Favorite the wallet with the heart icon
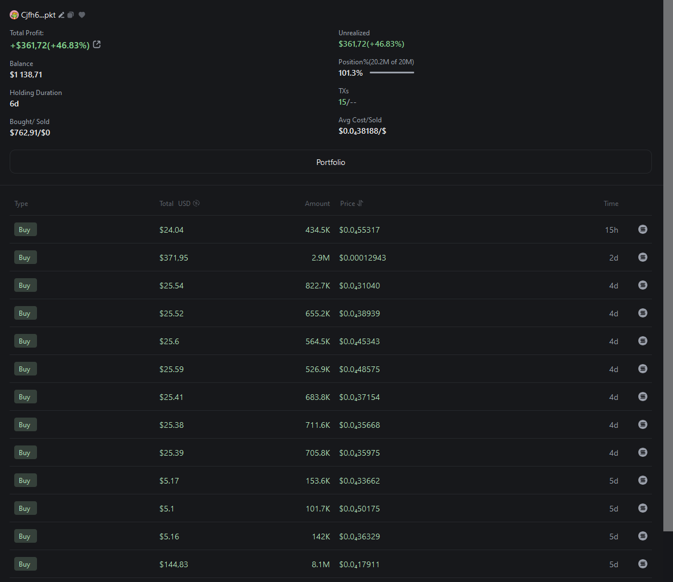This screenshot has height=582, width=673. click(82, 15)
